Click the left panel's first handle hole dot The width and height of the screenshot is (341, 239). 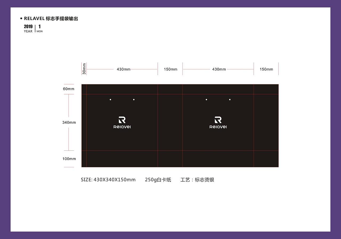coord(110,99)
